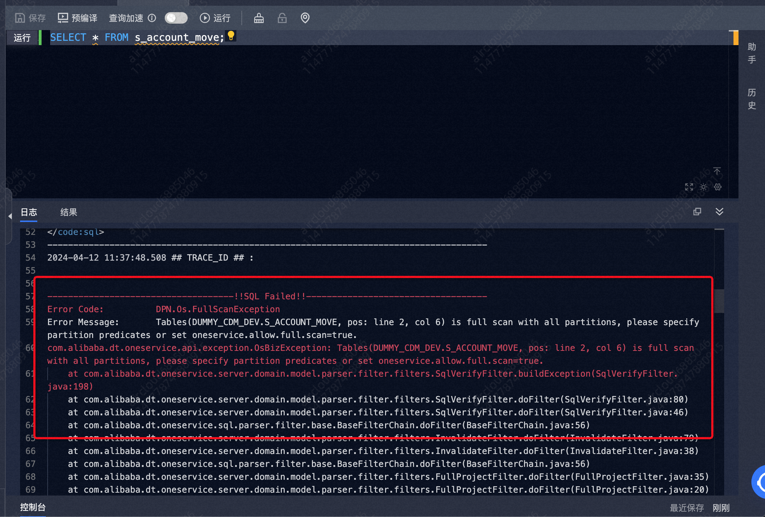Click the Error Message log line
Viewport: 765px width, 517px height.
click(x=373, y=329)
